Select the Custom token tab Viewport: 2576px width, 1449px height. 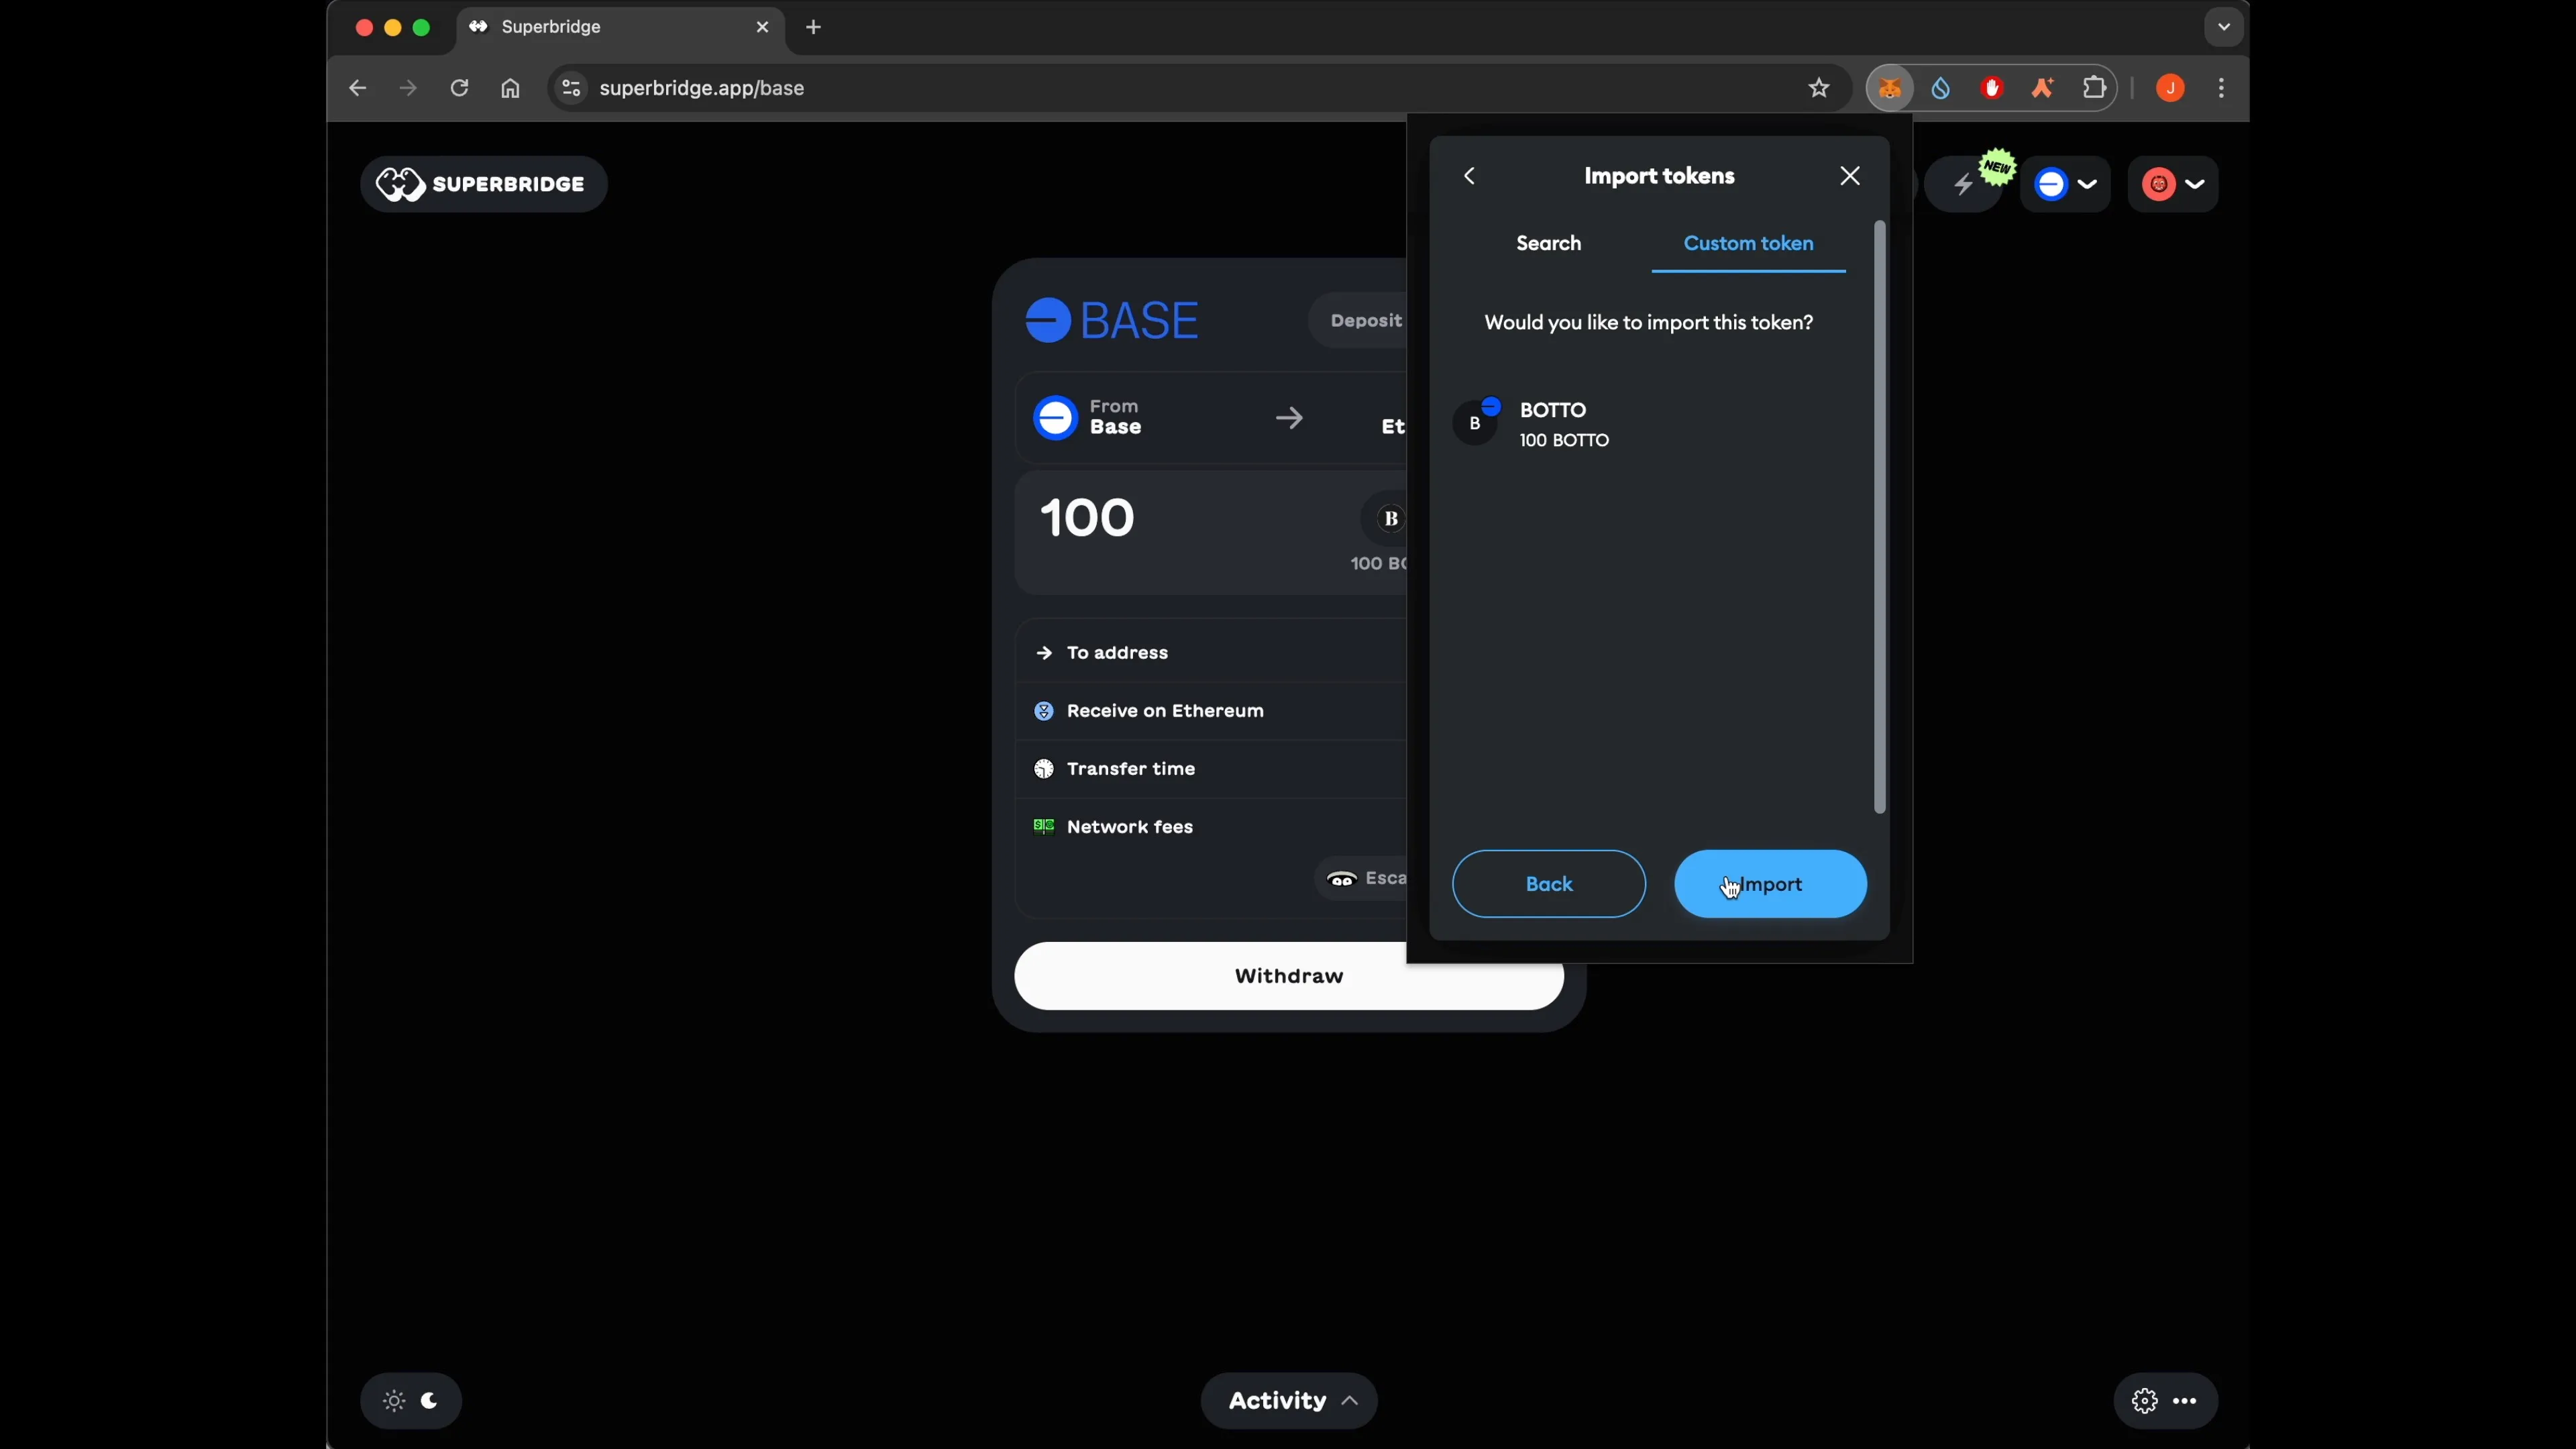[x=1748, y=243]
